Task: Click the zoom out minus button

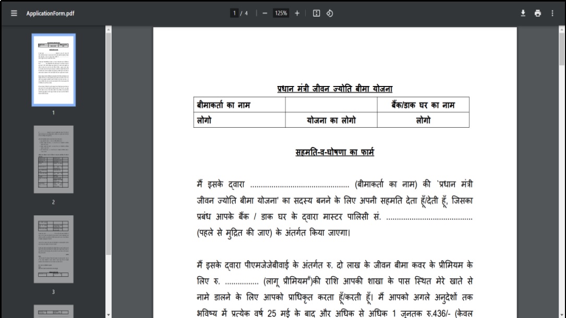Action: [x=264, y=14]
